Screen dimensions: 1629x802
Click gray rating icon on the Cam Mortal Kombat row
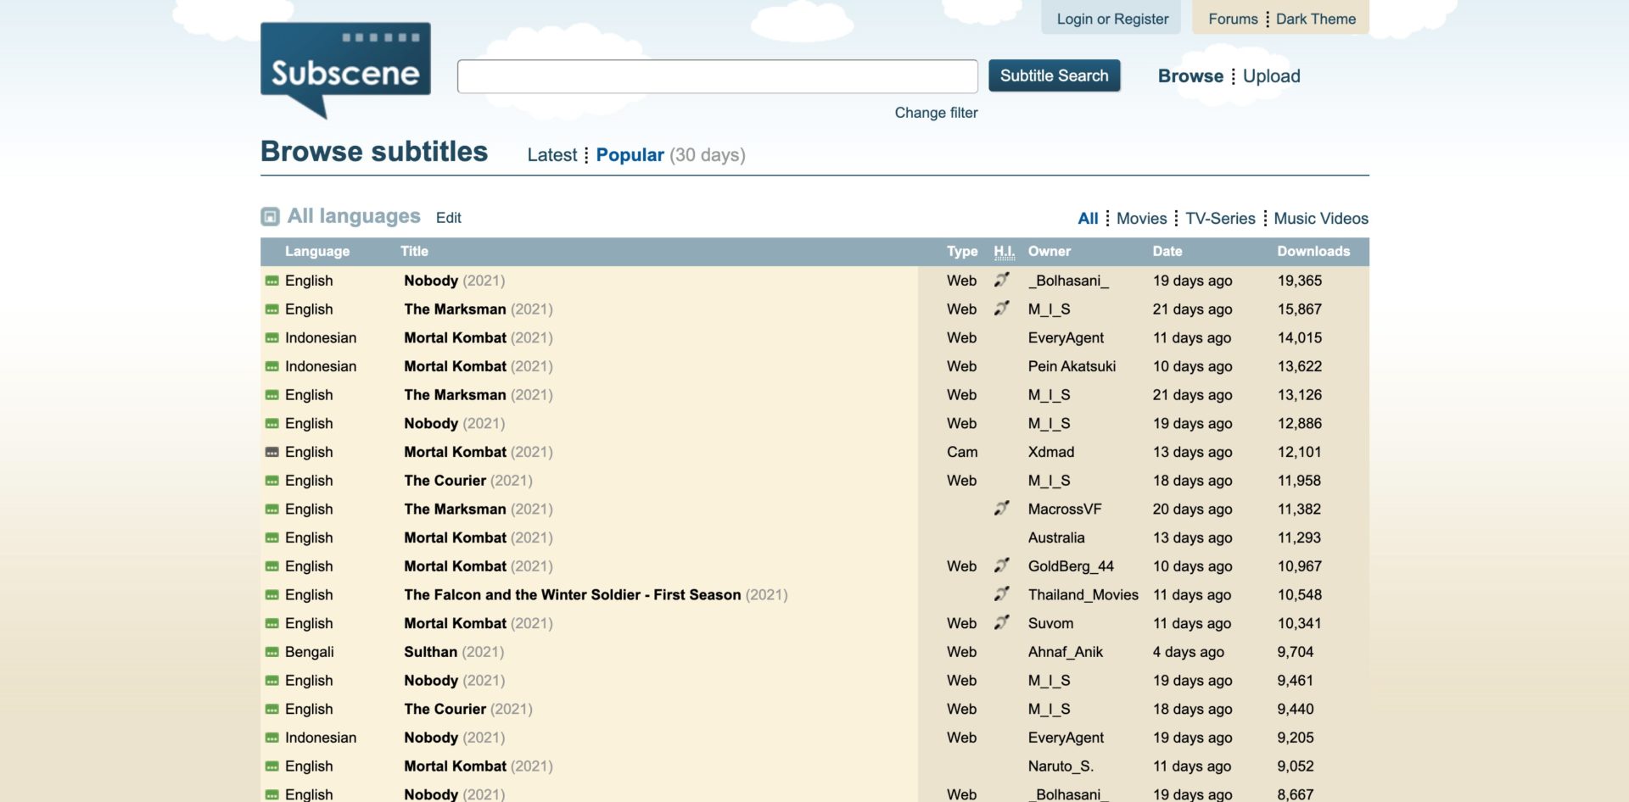(x=271, y=451)
